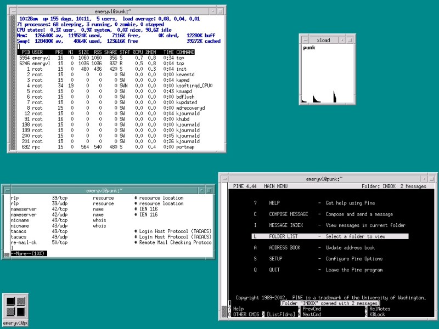The height and width of the screenshot is (329, 439).
Task: Open window menu of the top terminal
Action: point(12,10)
